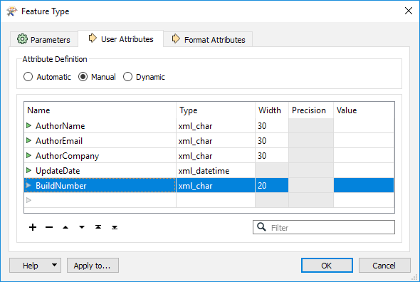Image resolution: width=420 pixels, height=282 pixels.
Task: Click the OK button
Action: pos(327,266)
